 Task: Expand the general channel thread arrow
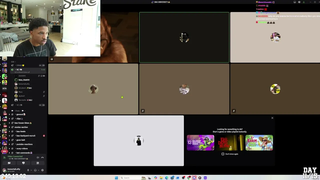click(9, 114)
